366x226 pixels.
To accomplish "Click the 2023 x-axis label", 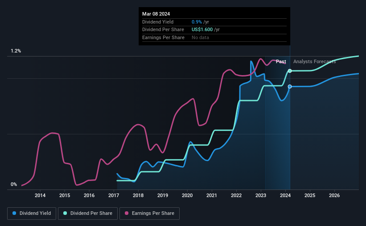I will (x=261, y=195).
